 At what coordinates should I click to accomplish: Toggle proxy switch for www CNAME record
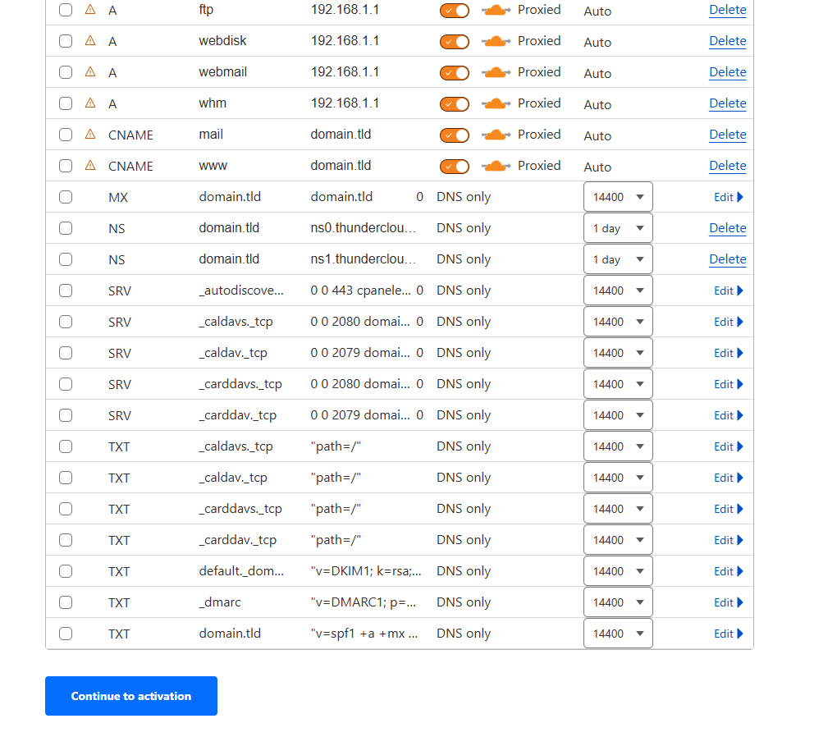[455, 167]
